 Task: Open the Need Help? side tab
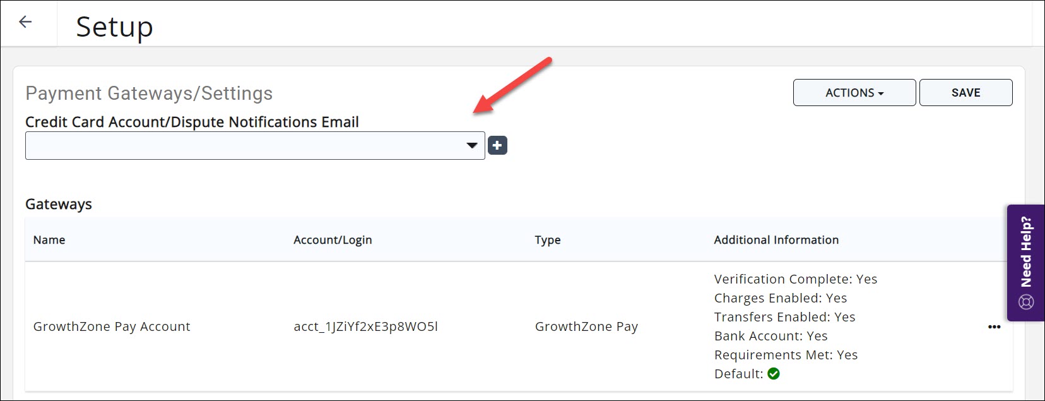1026,253
